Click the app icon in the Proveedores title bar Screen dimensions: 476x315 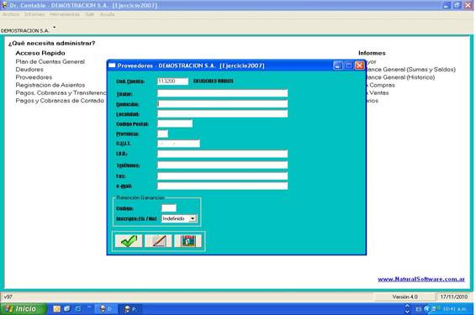(112, 66)
